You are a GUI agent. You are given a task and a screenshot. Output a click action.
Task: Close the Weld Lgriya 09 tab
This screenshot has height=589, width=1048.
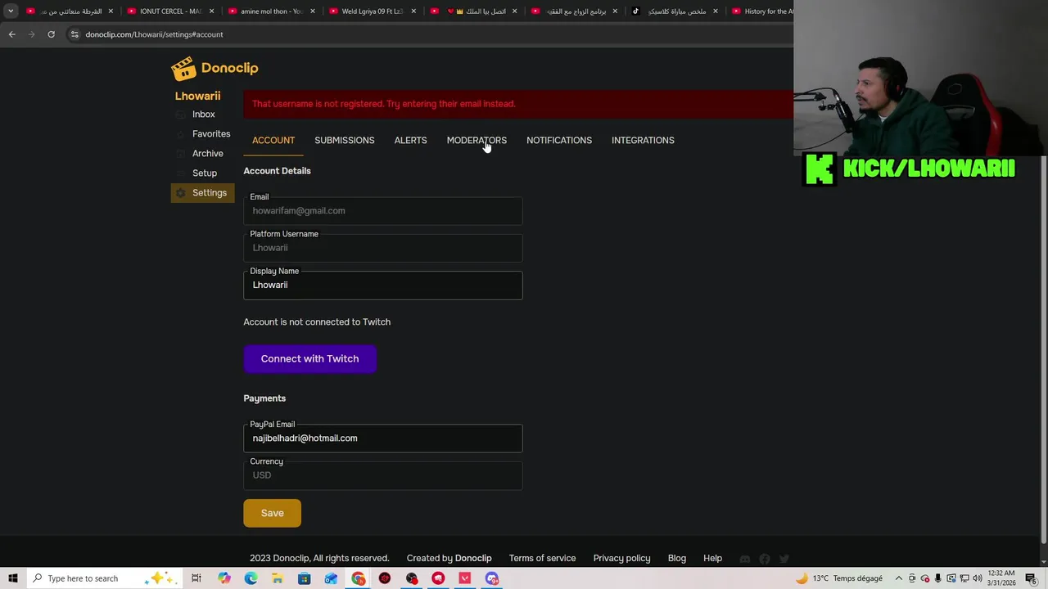[x=413, y=11]
